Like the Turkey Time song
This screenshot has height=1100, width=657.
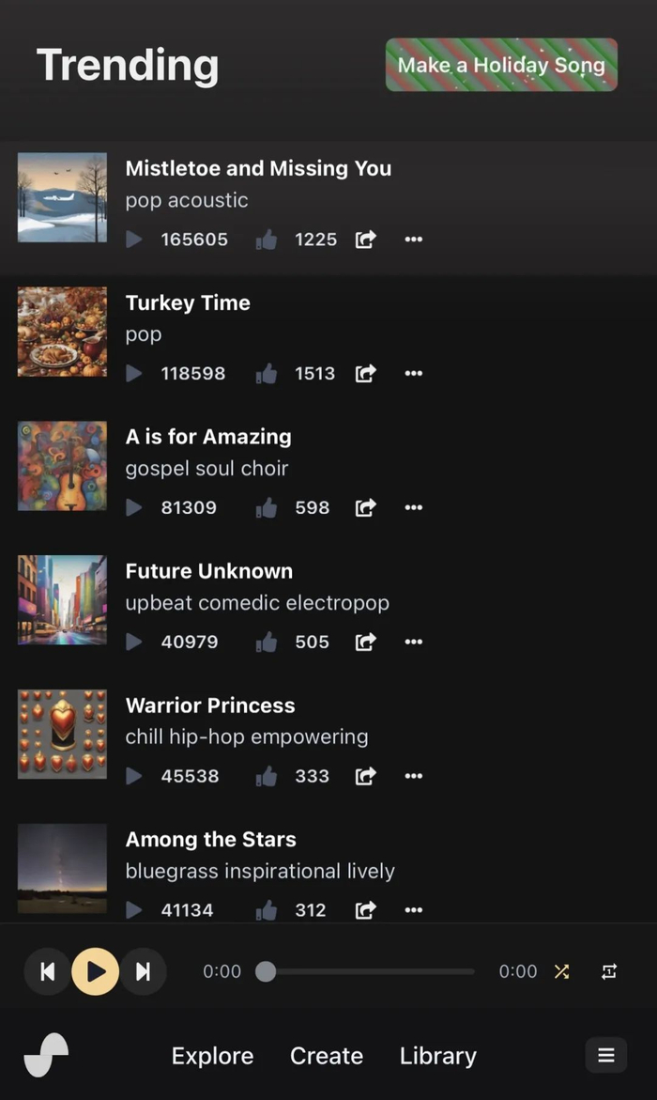(267, 374)
